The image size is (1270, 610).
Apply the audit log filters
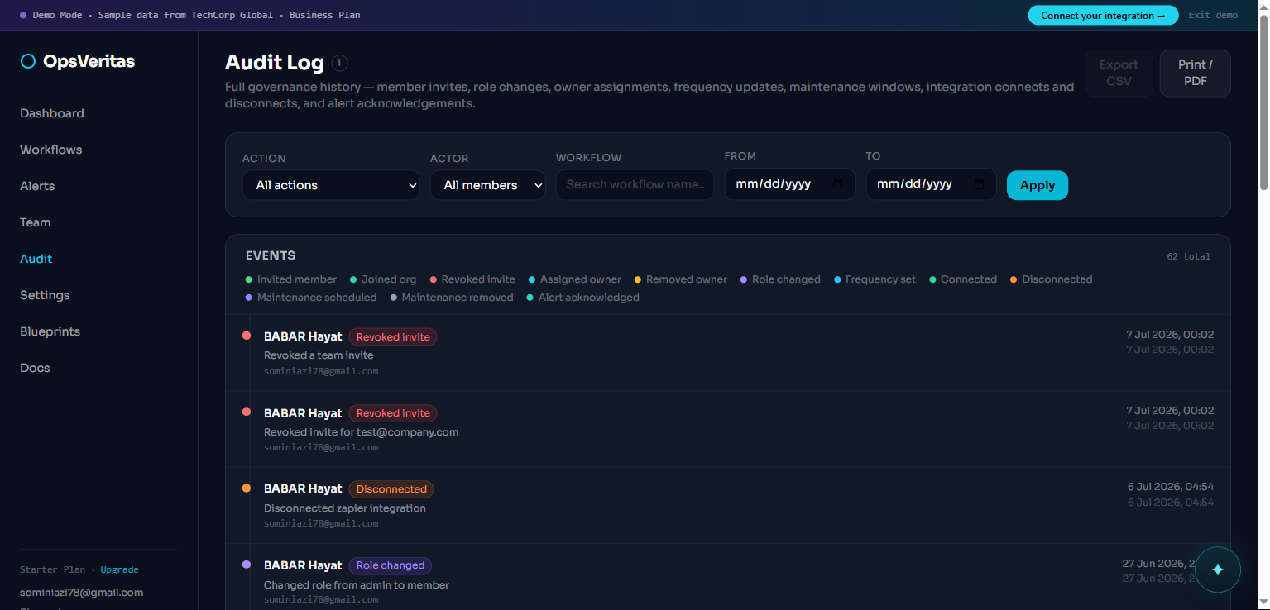coord(1038,185)
